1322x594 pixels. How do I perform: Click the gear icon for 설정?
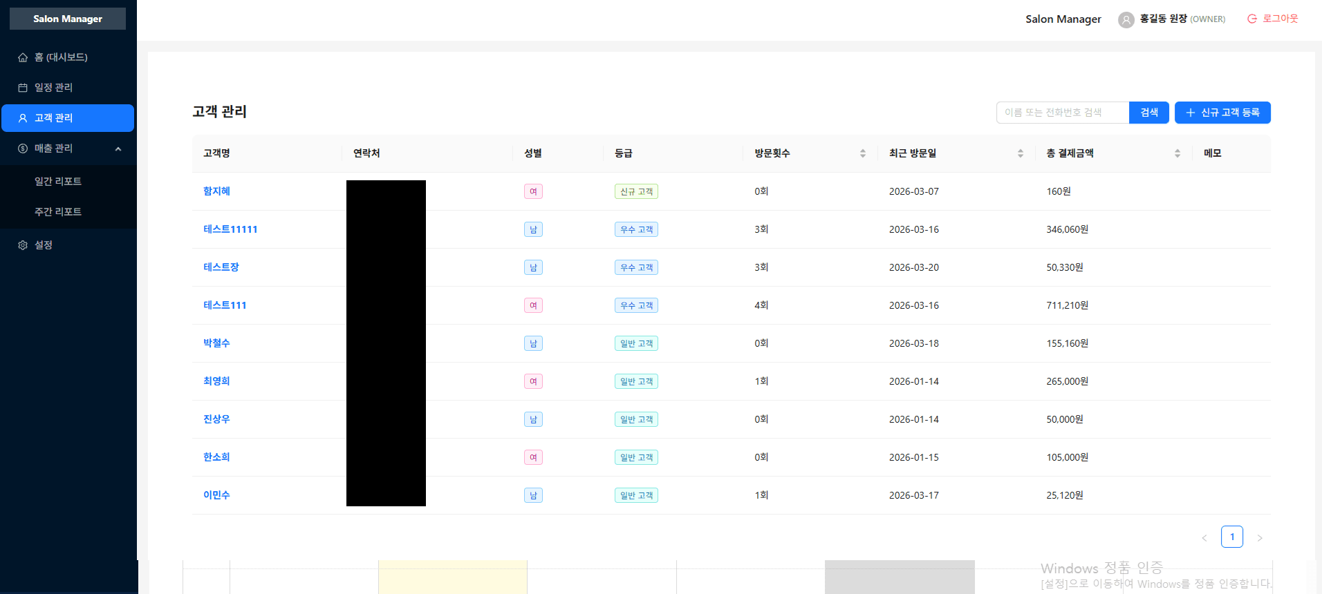pos(23,245)
